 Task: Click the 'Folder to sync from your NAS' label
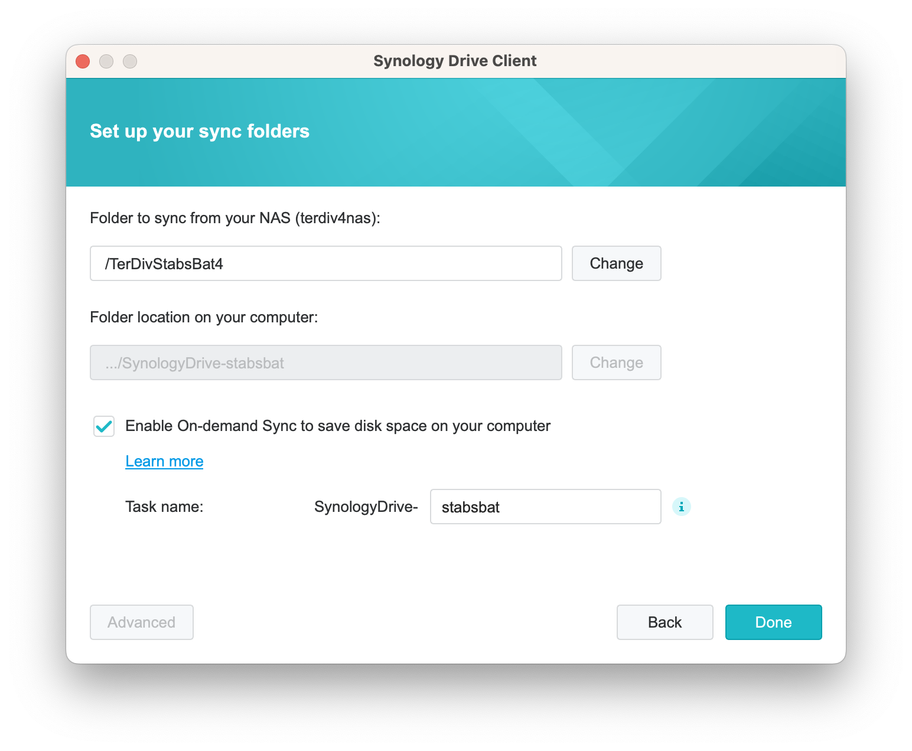[235, 218]
